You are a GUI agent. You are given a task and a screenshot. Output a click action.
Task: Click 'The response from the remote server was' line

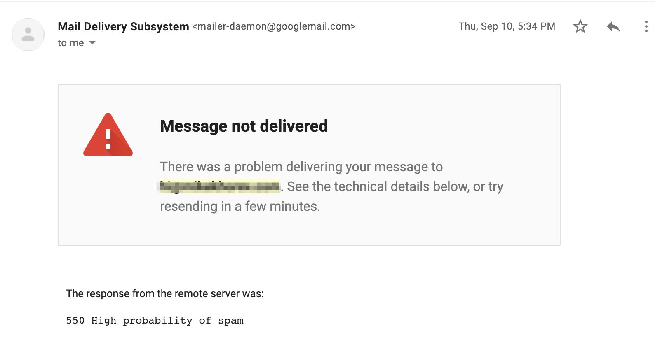coord(165,293)
